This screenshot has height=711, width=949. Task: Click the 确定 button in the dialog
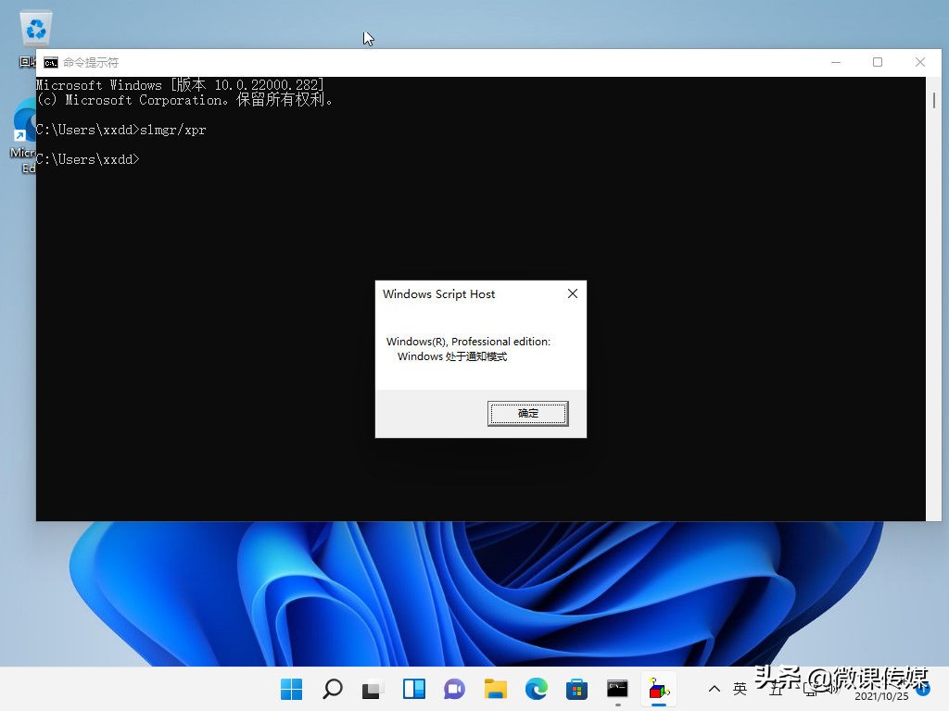point(527,414)
